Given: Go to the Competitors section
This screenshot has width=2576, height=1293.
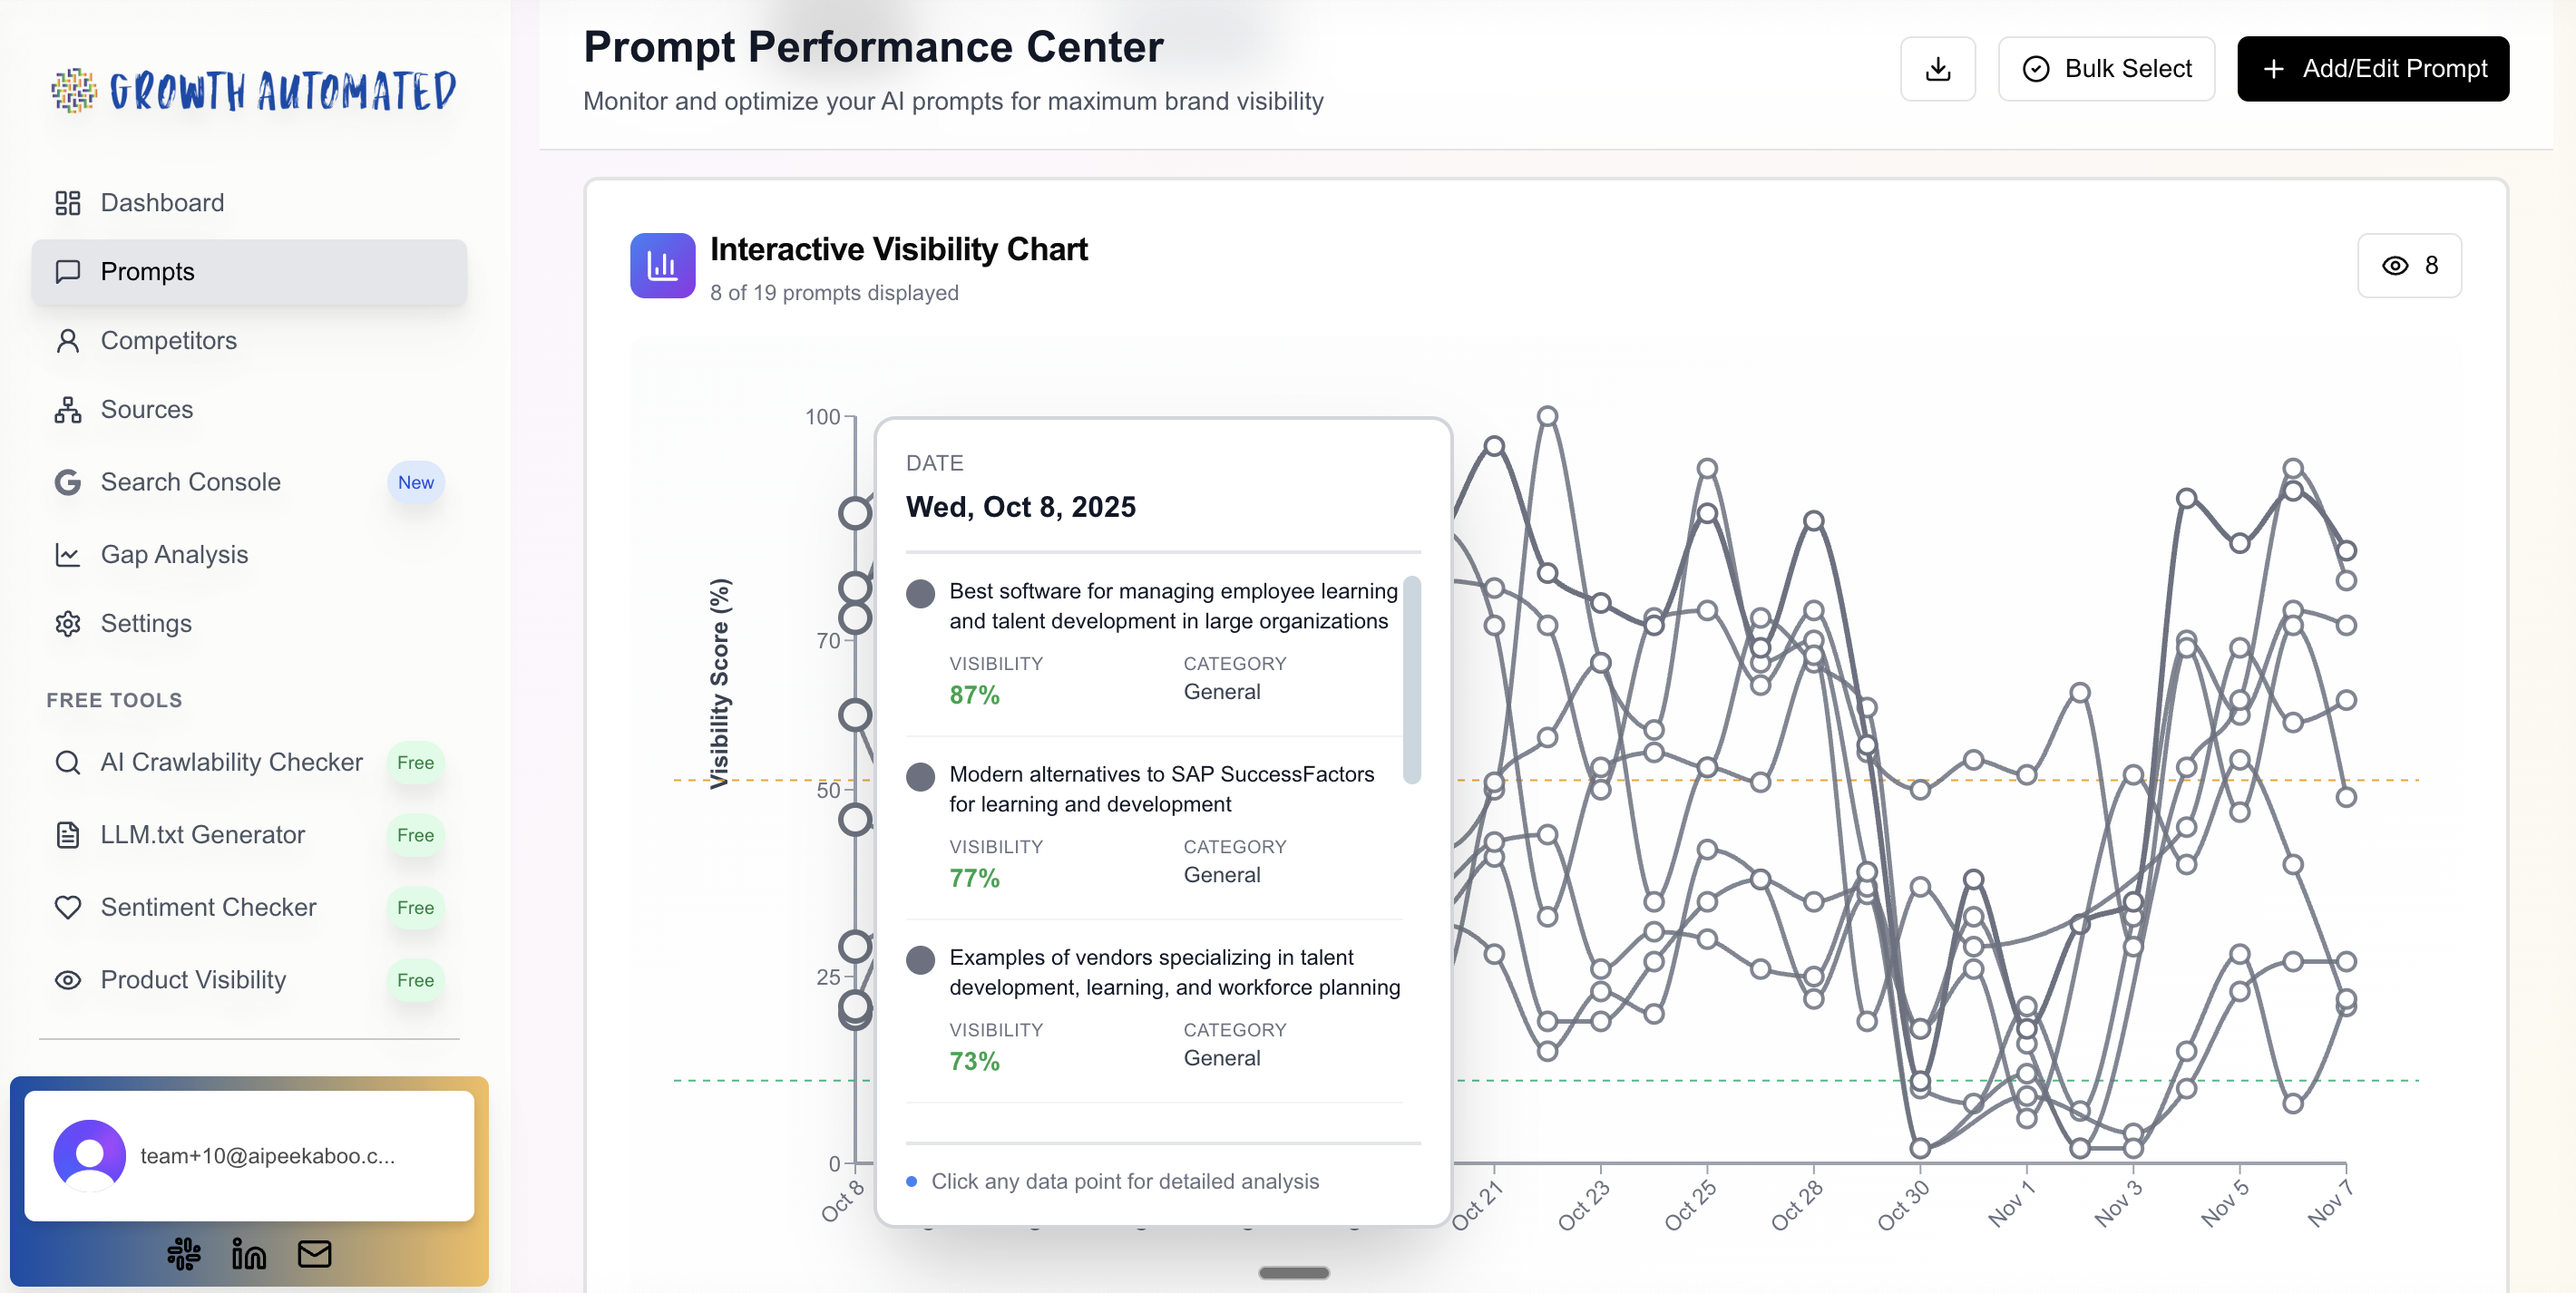Looking at the screenshot, I should click(168, 341).
